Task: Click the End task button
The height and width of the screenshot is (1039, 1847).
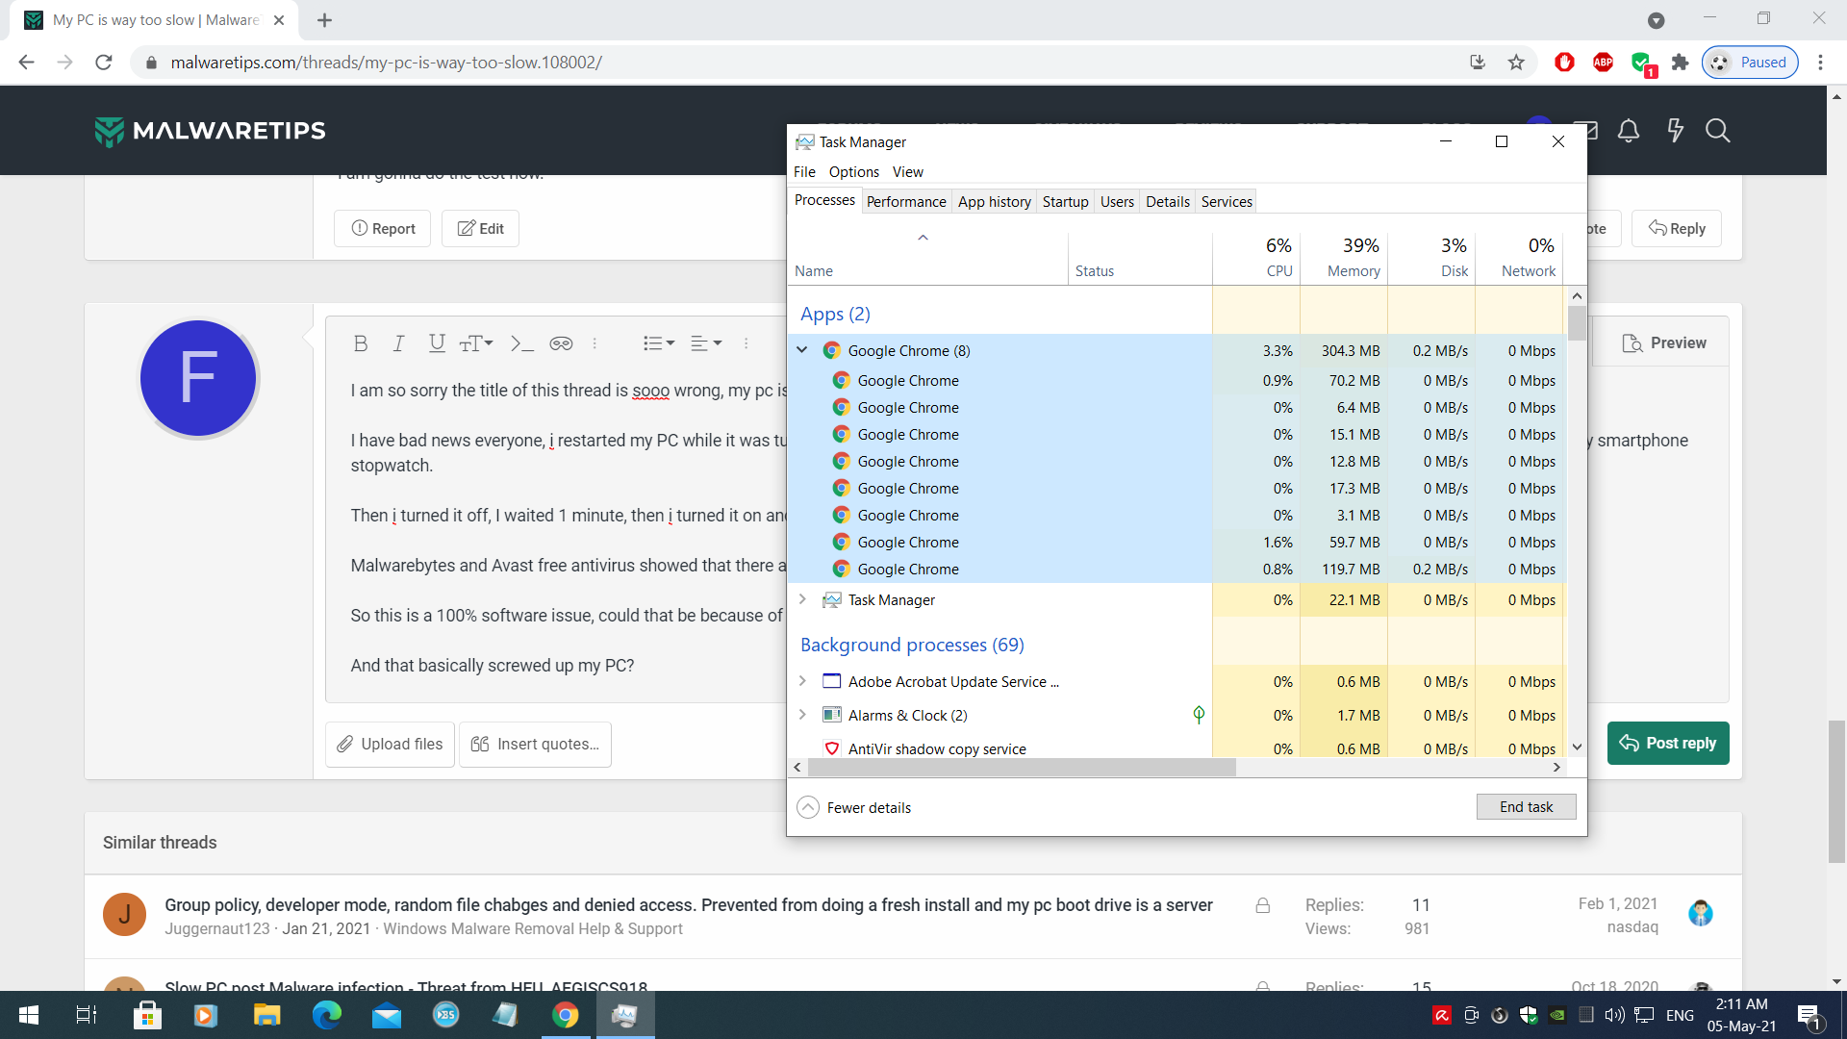Action: tap(1525, 807)
